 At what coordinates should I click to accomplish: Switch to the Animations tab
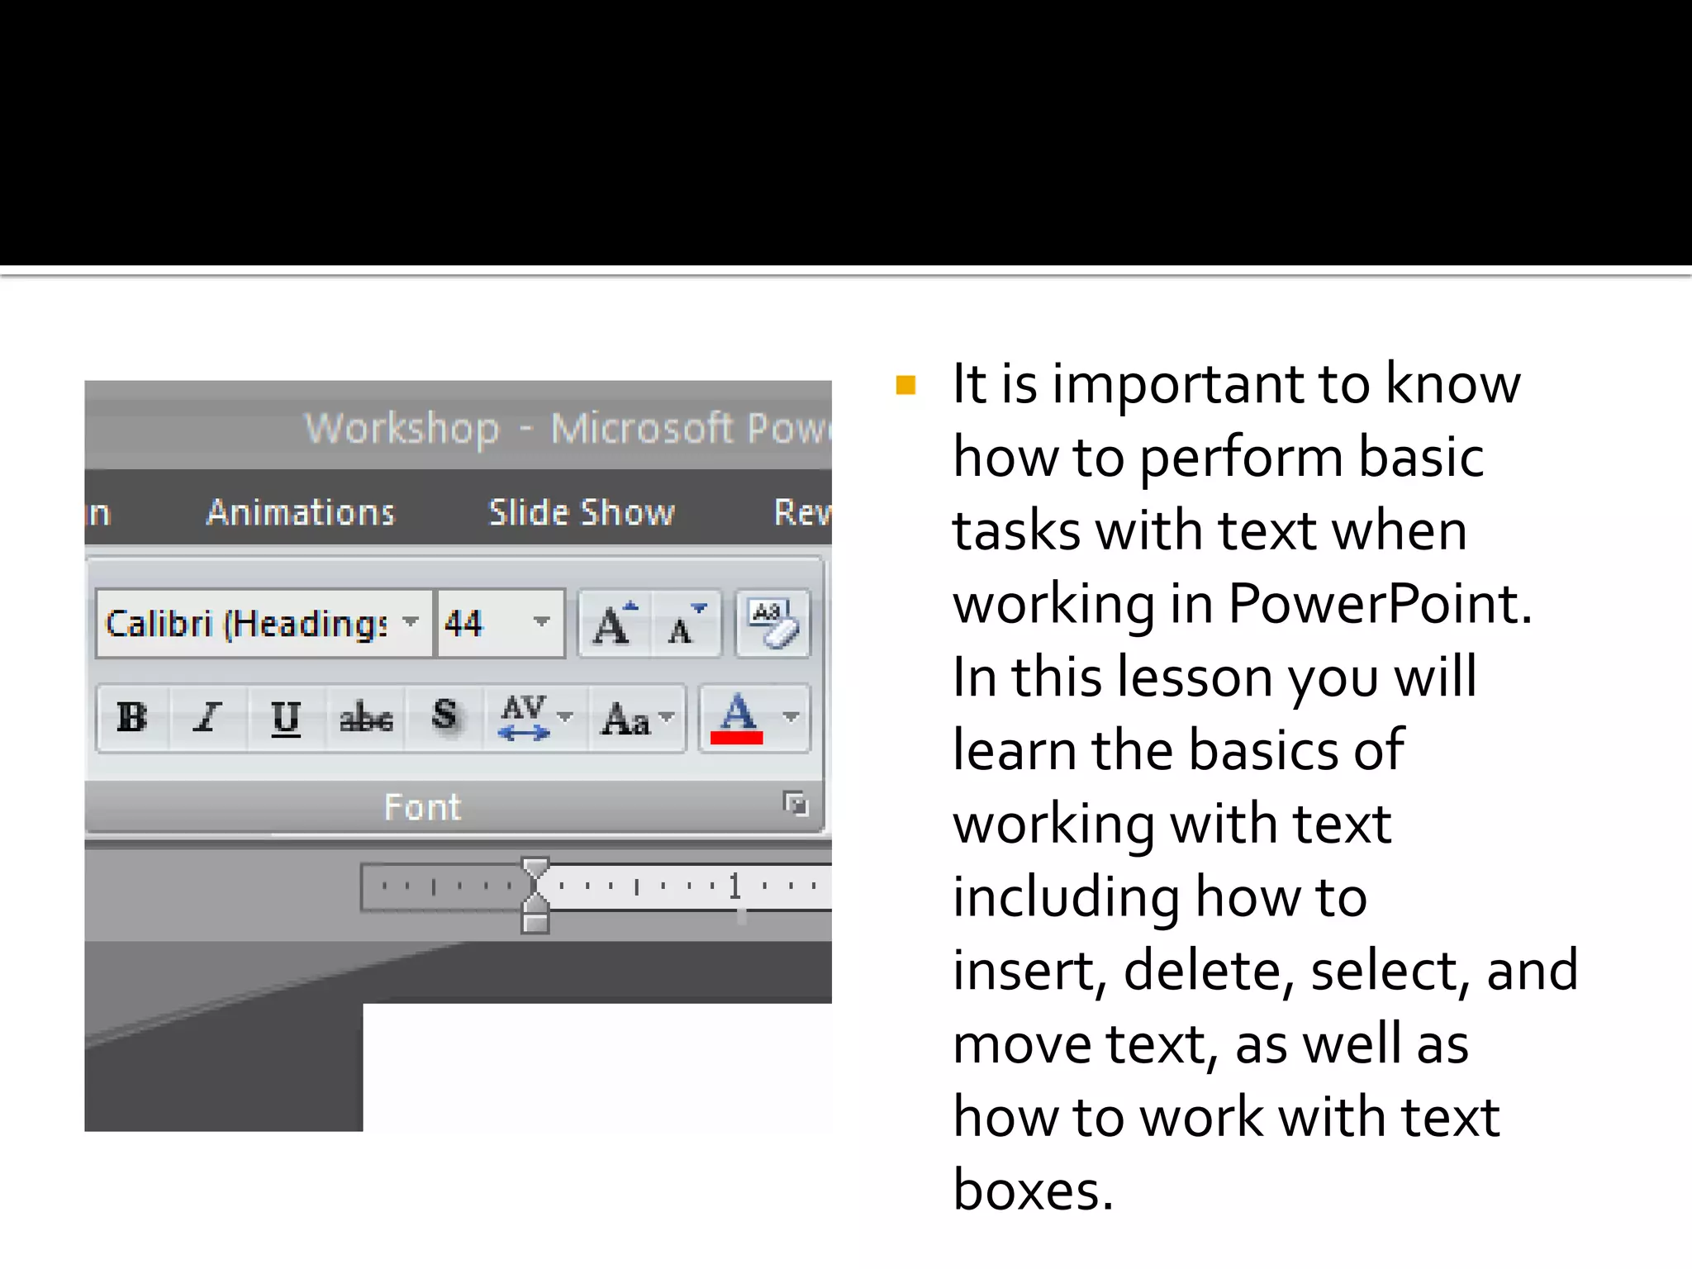(301, 512)
